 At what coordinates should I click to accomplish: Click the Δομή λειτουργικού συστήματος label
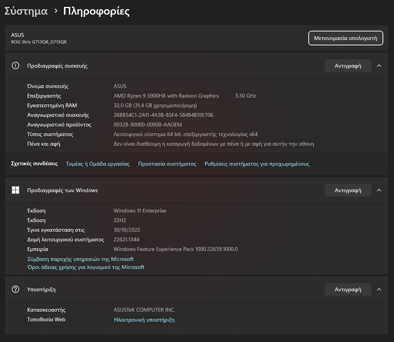66,240
